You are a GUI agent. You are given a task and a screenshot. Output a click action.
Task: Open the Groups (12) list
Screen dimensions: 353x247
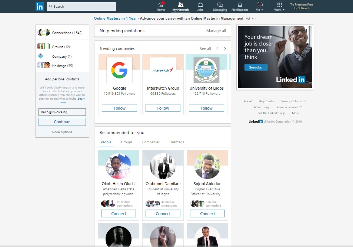pyautogui.click(x=61, y=47)
